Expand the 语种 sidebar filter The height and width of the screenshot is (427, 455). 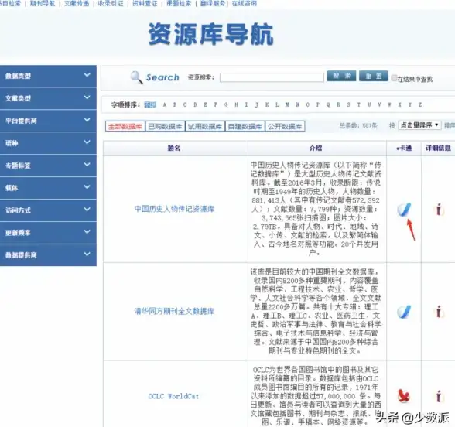click(x=48, y=142)
